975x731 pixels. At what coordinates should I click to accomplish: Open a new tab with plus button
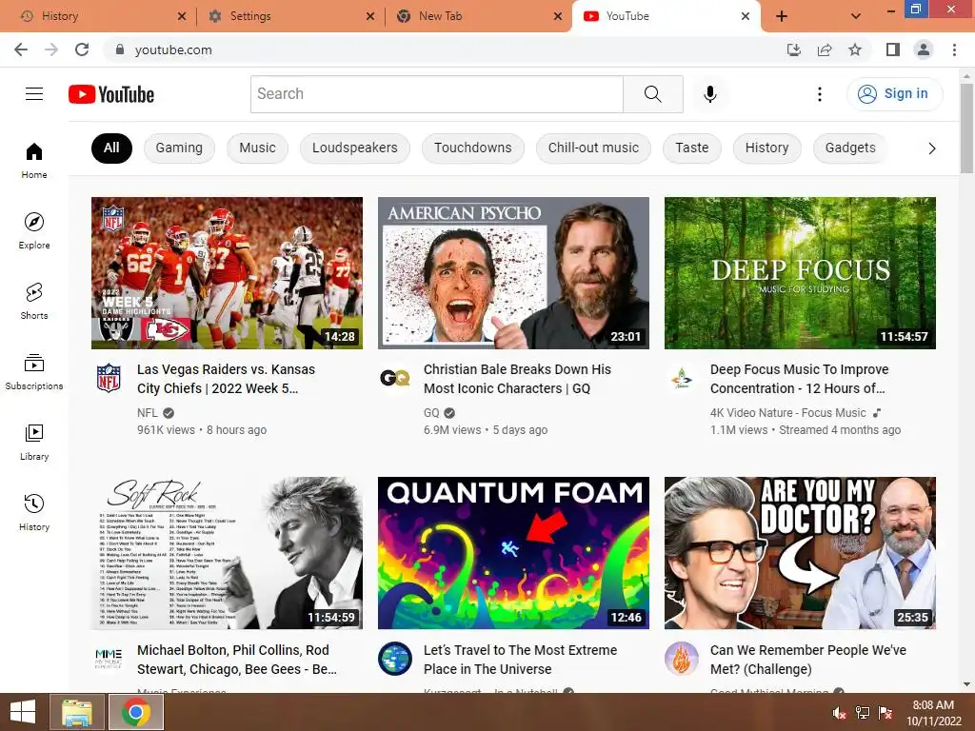pyautogui.click(x=782, y=16)
